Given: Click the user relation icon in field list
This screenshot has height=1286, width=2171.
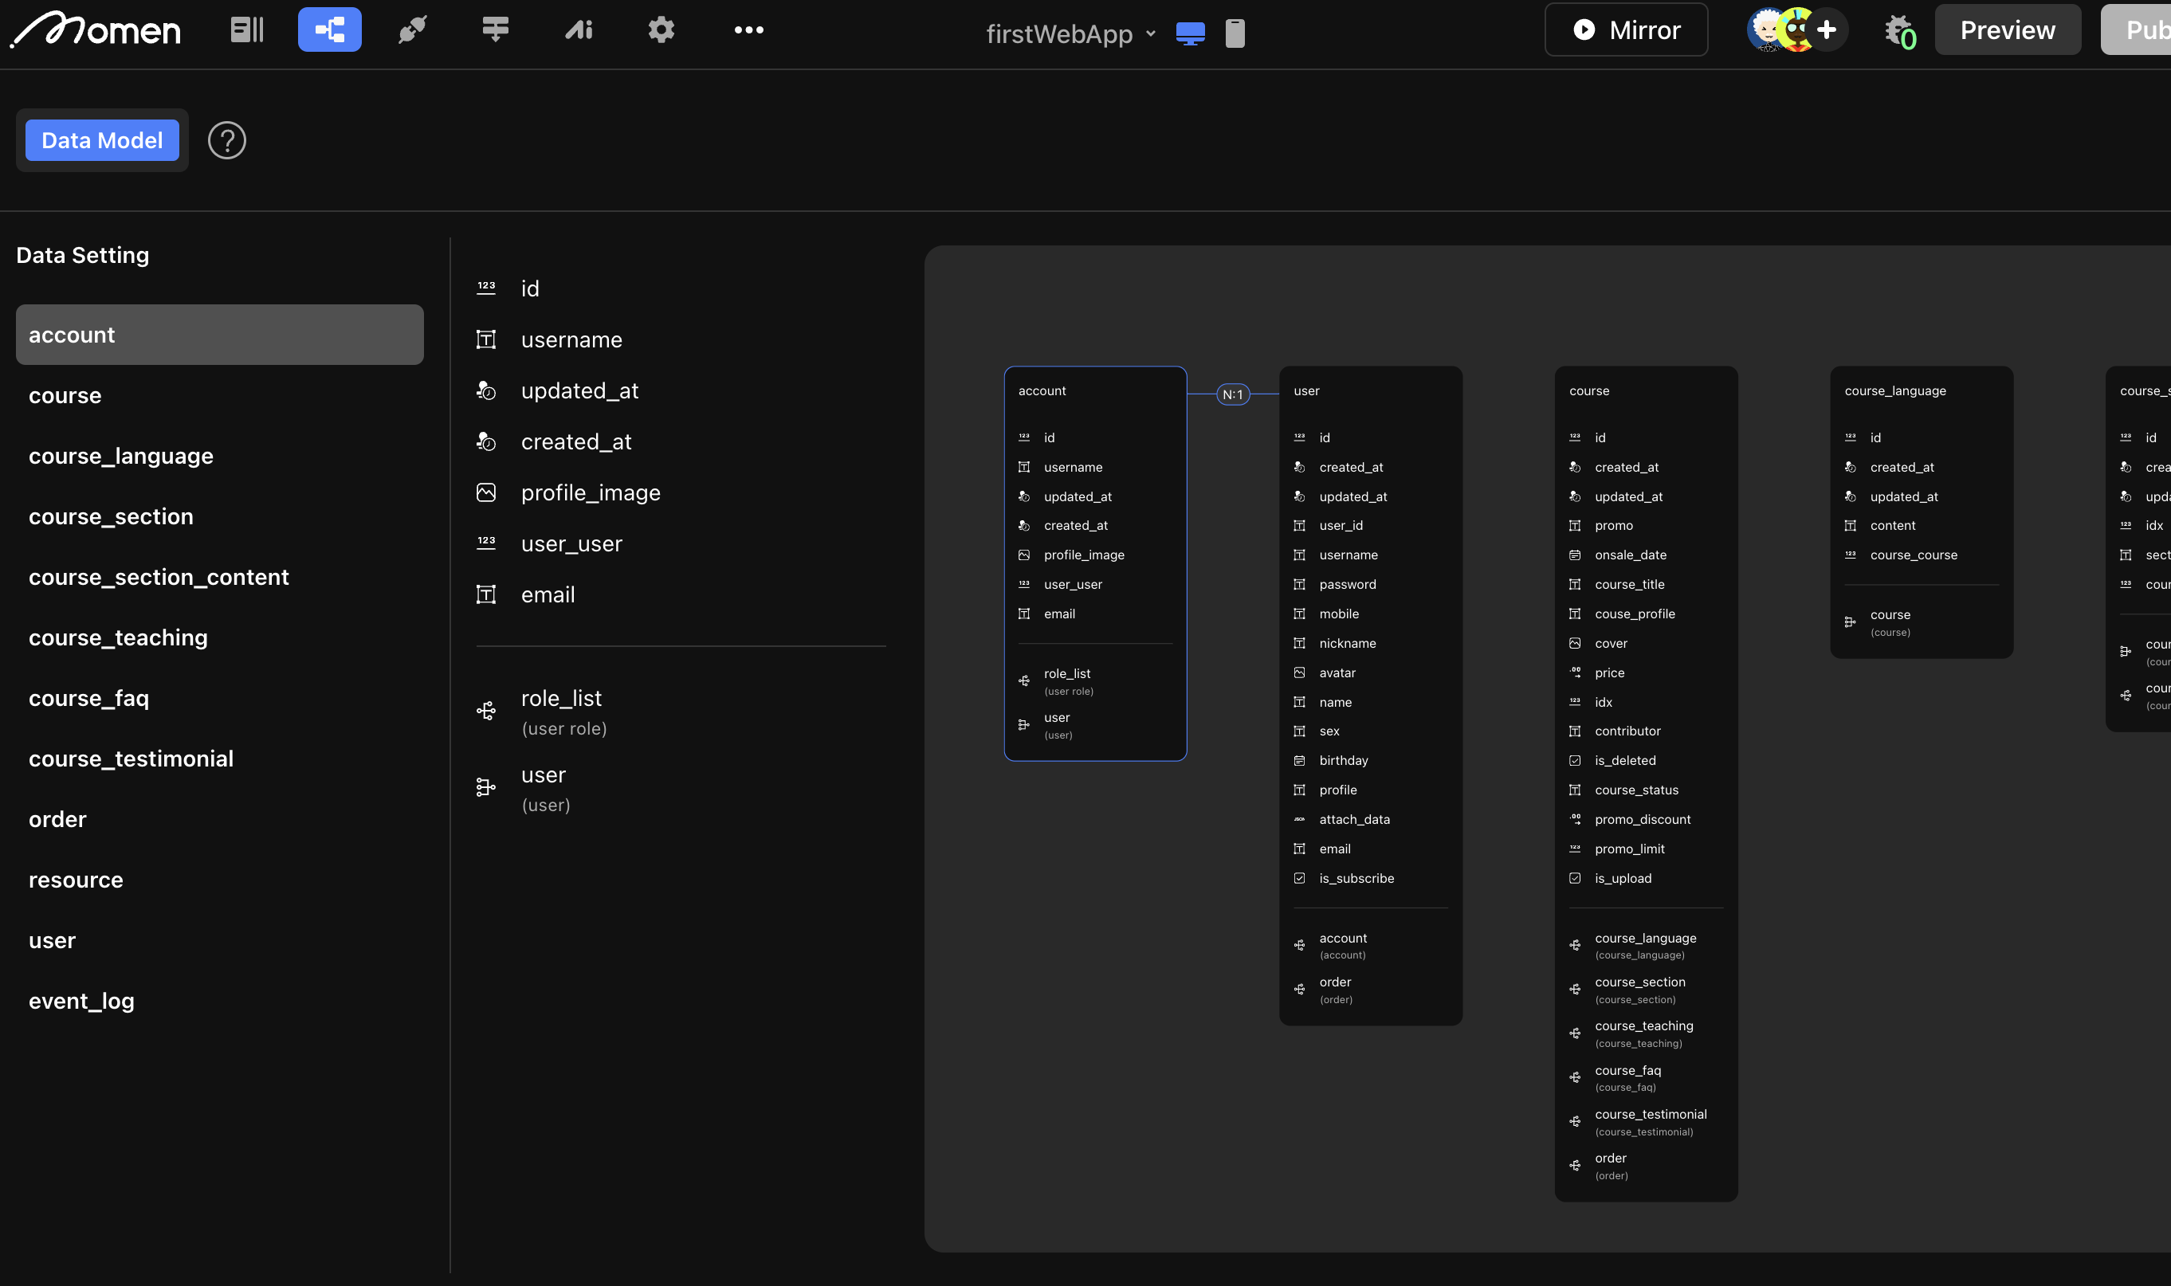Looking at the screenshot, I should pos(486,787).
